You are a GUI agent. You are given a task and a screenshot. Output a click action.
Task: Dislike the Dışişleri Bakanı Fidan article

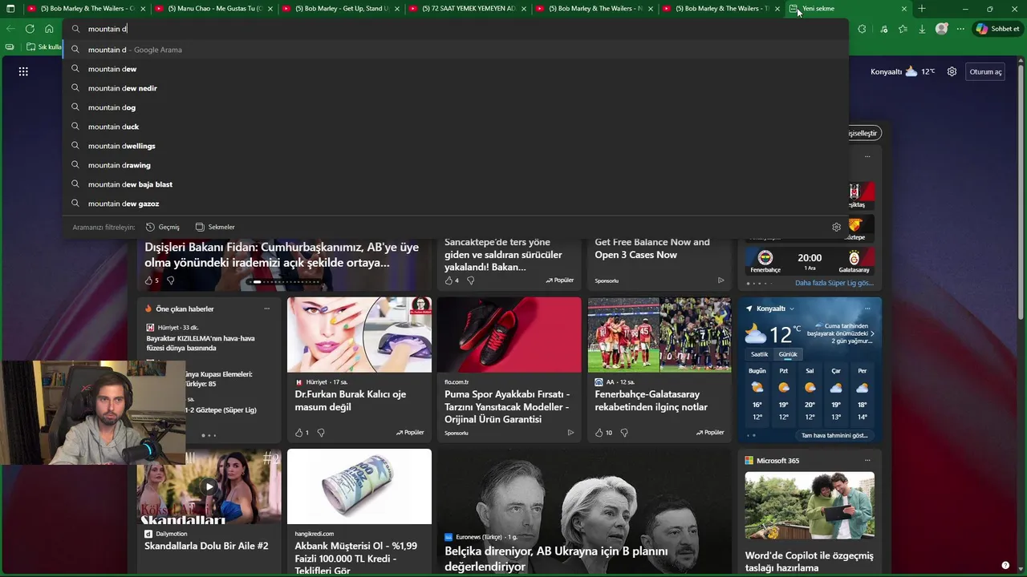click(x=170, y=280)
